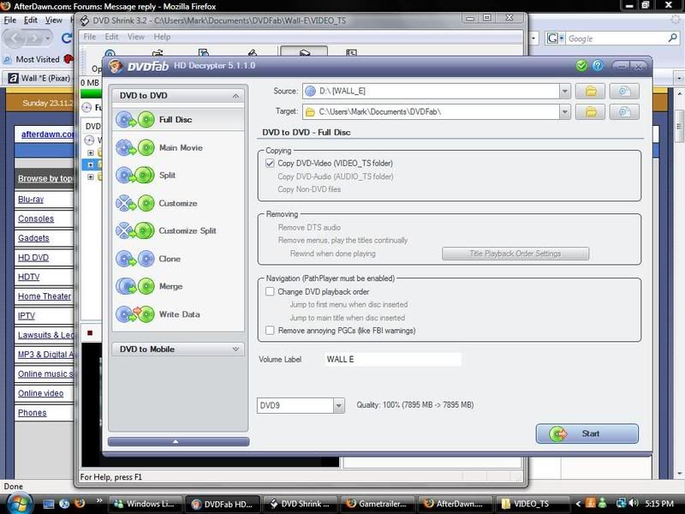Choose Customize Split mode
This screenshot has height=514, width=685.
[178, 230]
